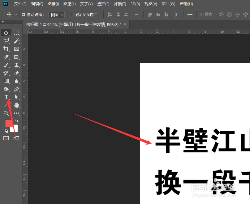Change screen mode icon

pos(16,138)
